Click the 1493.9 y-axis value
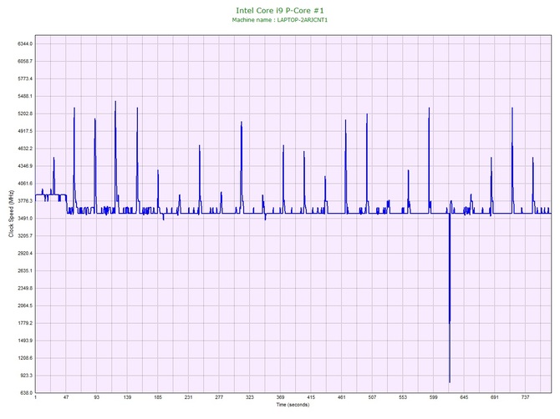The image size is (560, 419). coord(25,341)
